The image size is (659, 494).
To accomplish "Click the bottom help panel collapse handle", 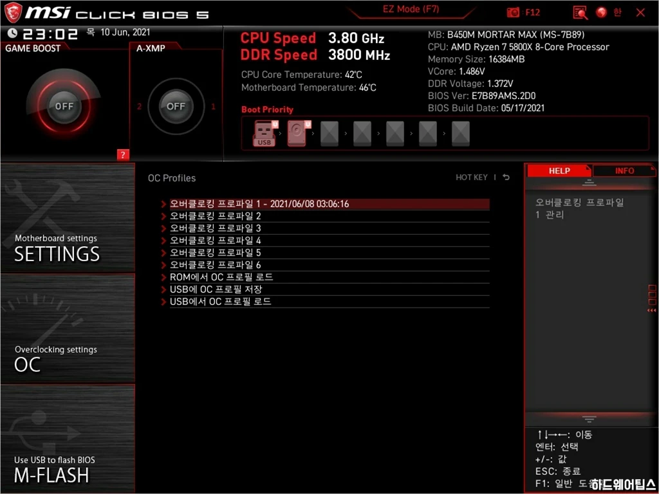I will coord(589,419).
